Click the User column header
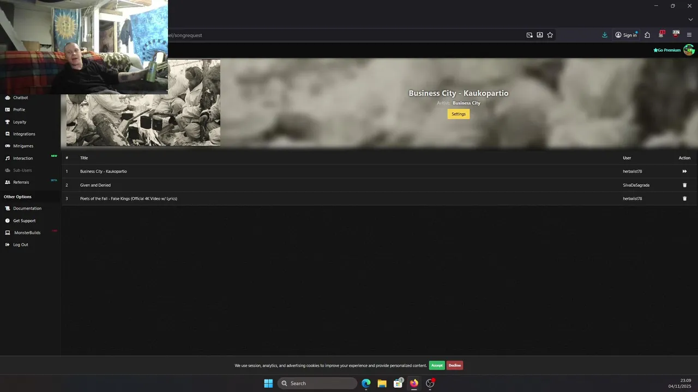The height and width of the screenshot is (392, 698). 627,158
